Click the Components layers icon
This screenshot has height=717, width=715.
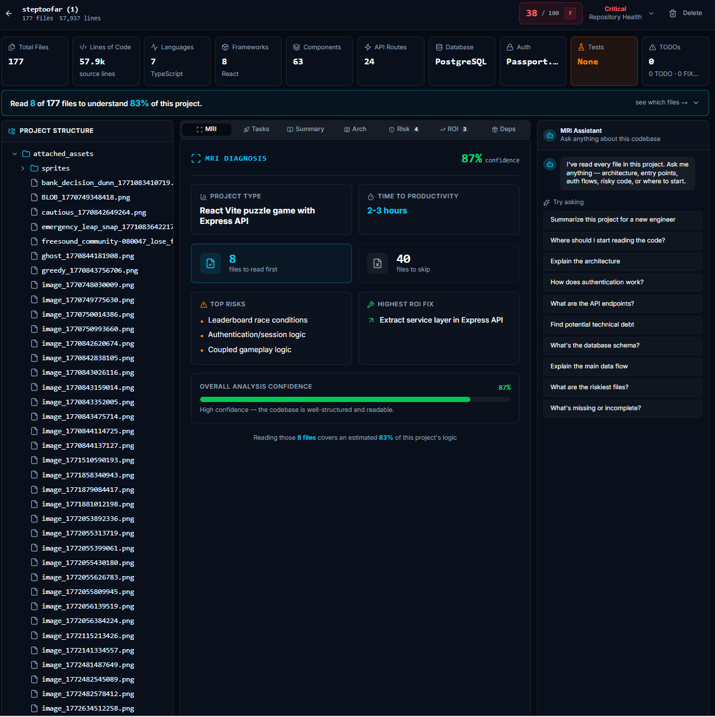[x=297, y=47]
